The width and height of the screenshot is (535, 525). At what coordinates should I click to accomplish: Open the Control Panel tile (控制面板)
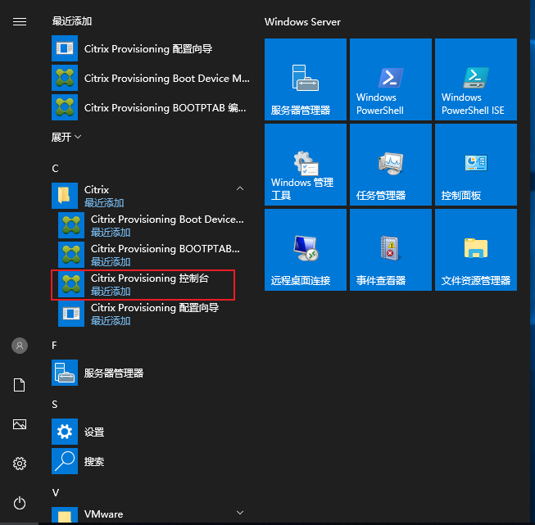click(x=475, y=165)
